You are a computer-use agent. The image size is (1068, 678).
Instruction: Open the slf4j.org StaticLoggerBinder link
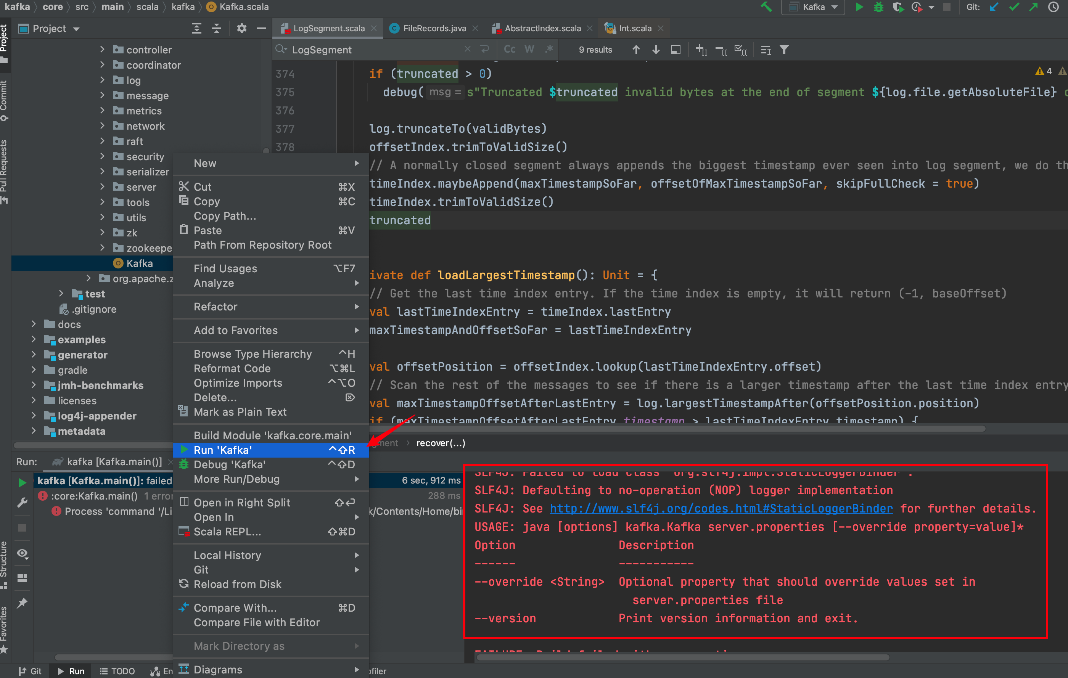tap(721, 509)
